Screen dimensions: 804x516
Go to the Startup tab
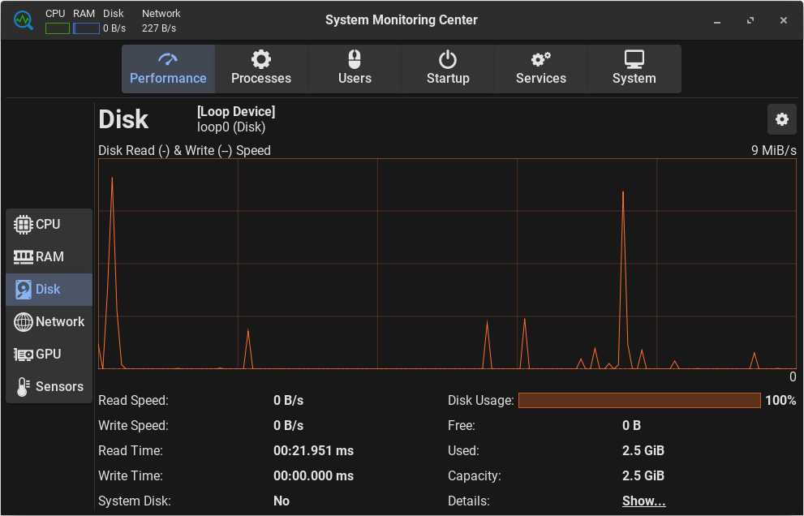tap(448, 69)
